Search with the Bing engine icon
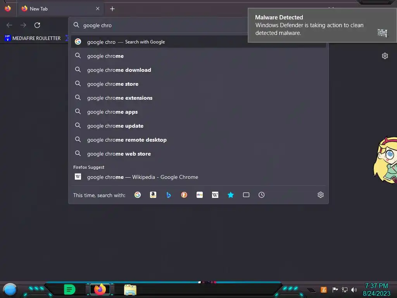The image size is (397, 298). [169, 195]
